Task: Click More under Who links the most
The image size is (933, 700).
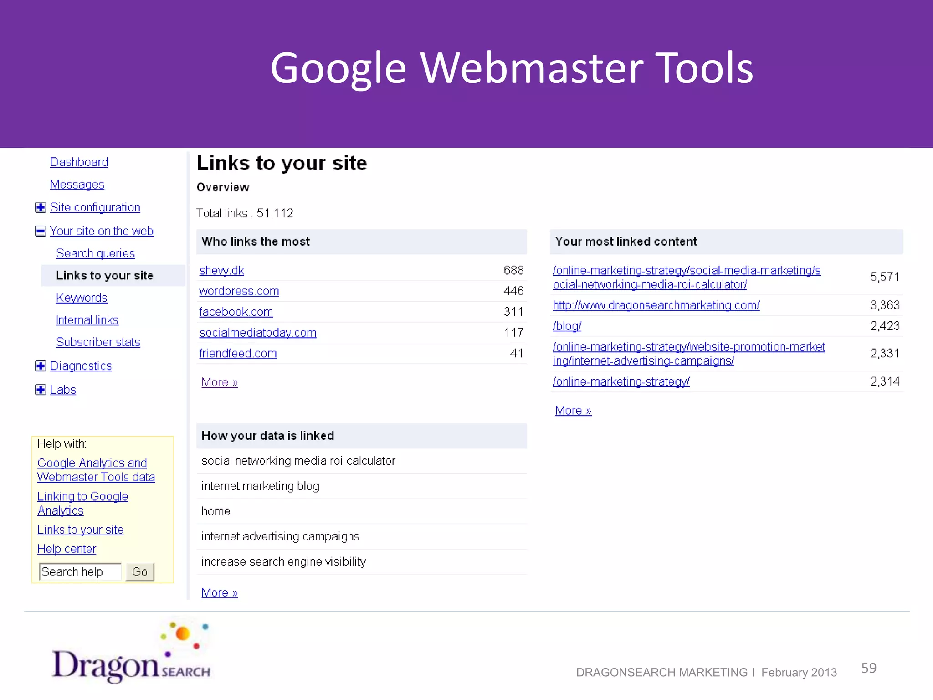Action: pyautogui.click(x=219, y=382)
